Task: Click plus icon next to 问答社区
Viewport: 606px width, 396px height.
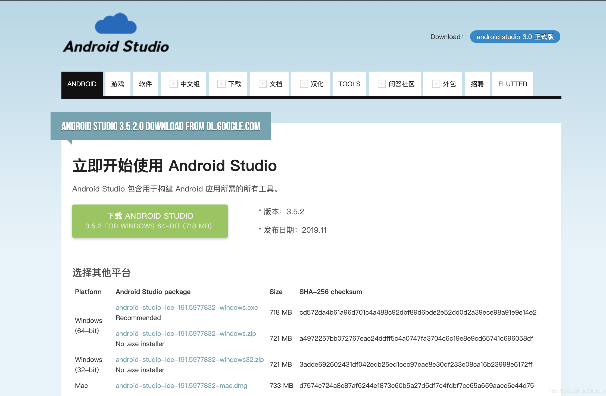Action: pyautogui.click(x=382, y=84)
